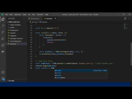This screenshot has height=99, width=132.
Task: Close the server.js tab
Action: [x=55, y=18]
